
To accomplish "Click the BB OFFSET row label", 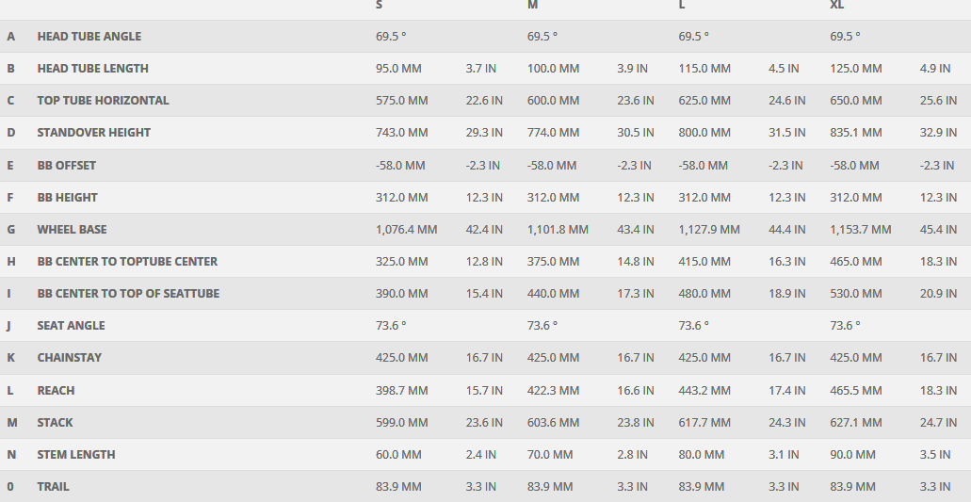I will pyautogui.click(x=66, y=166).
